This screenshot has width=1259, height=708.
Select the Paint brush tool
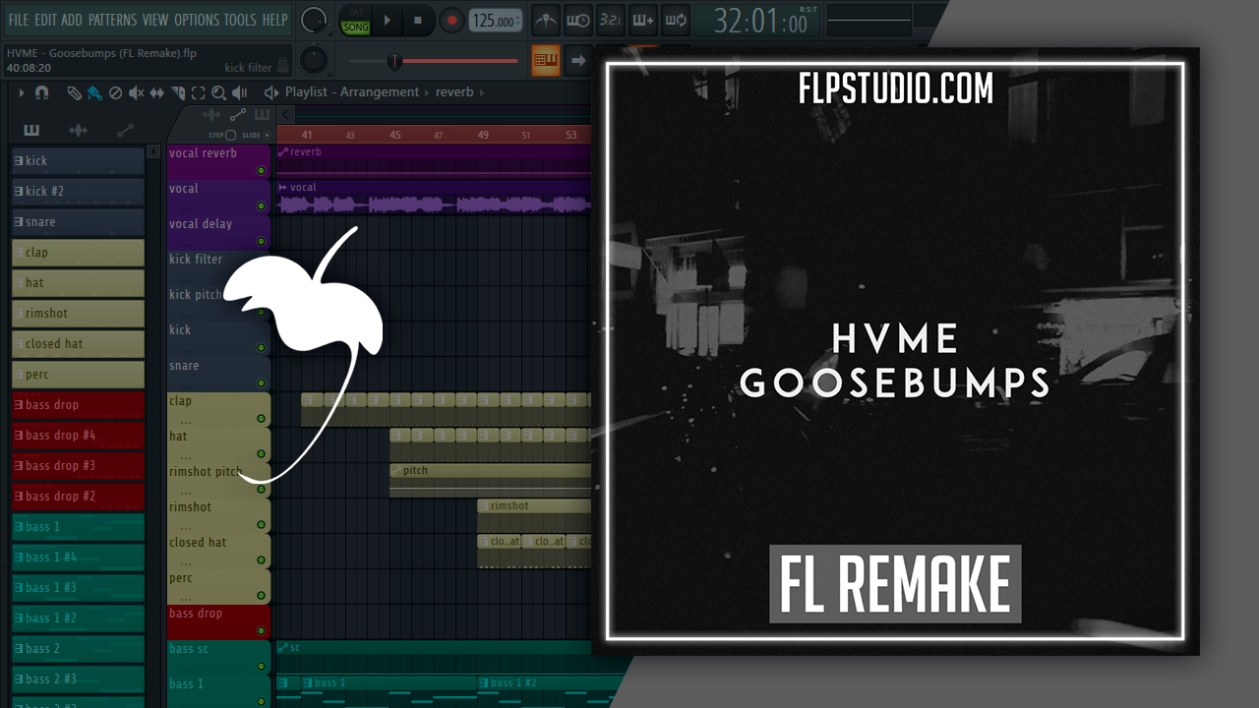[94, 92]
